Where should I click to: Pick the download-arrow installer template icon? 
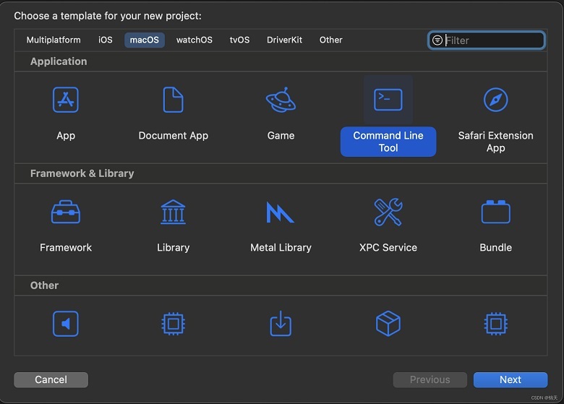(x=281, y=324)
